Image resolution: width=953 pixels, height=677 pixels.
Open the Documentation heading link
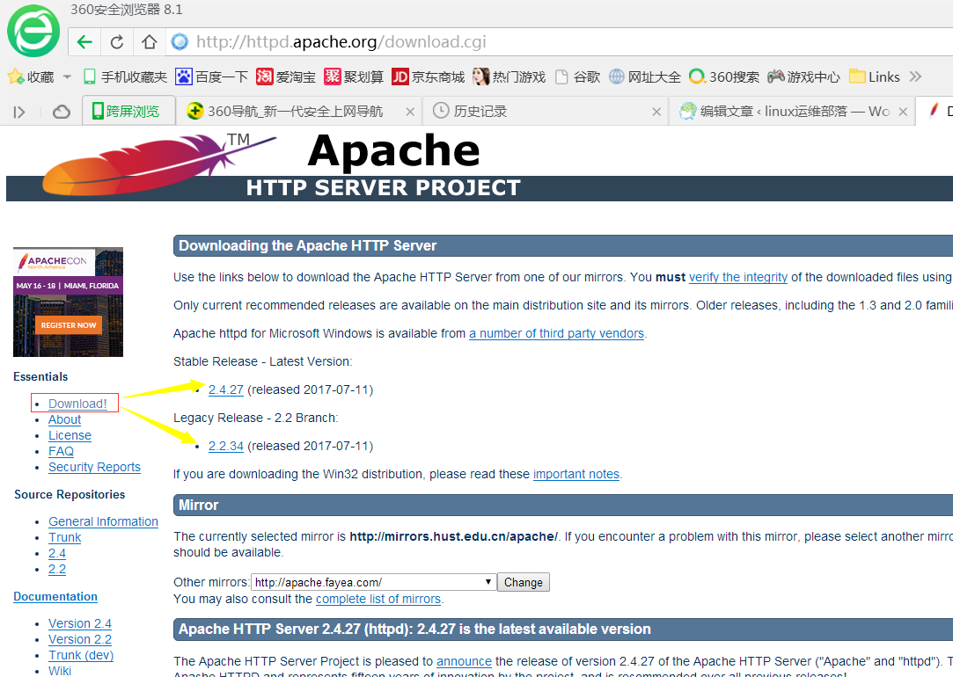(x=55, y=597)
